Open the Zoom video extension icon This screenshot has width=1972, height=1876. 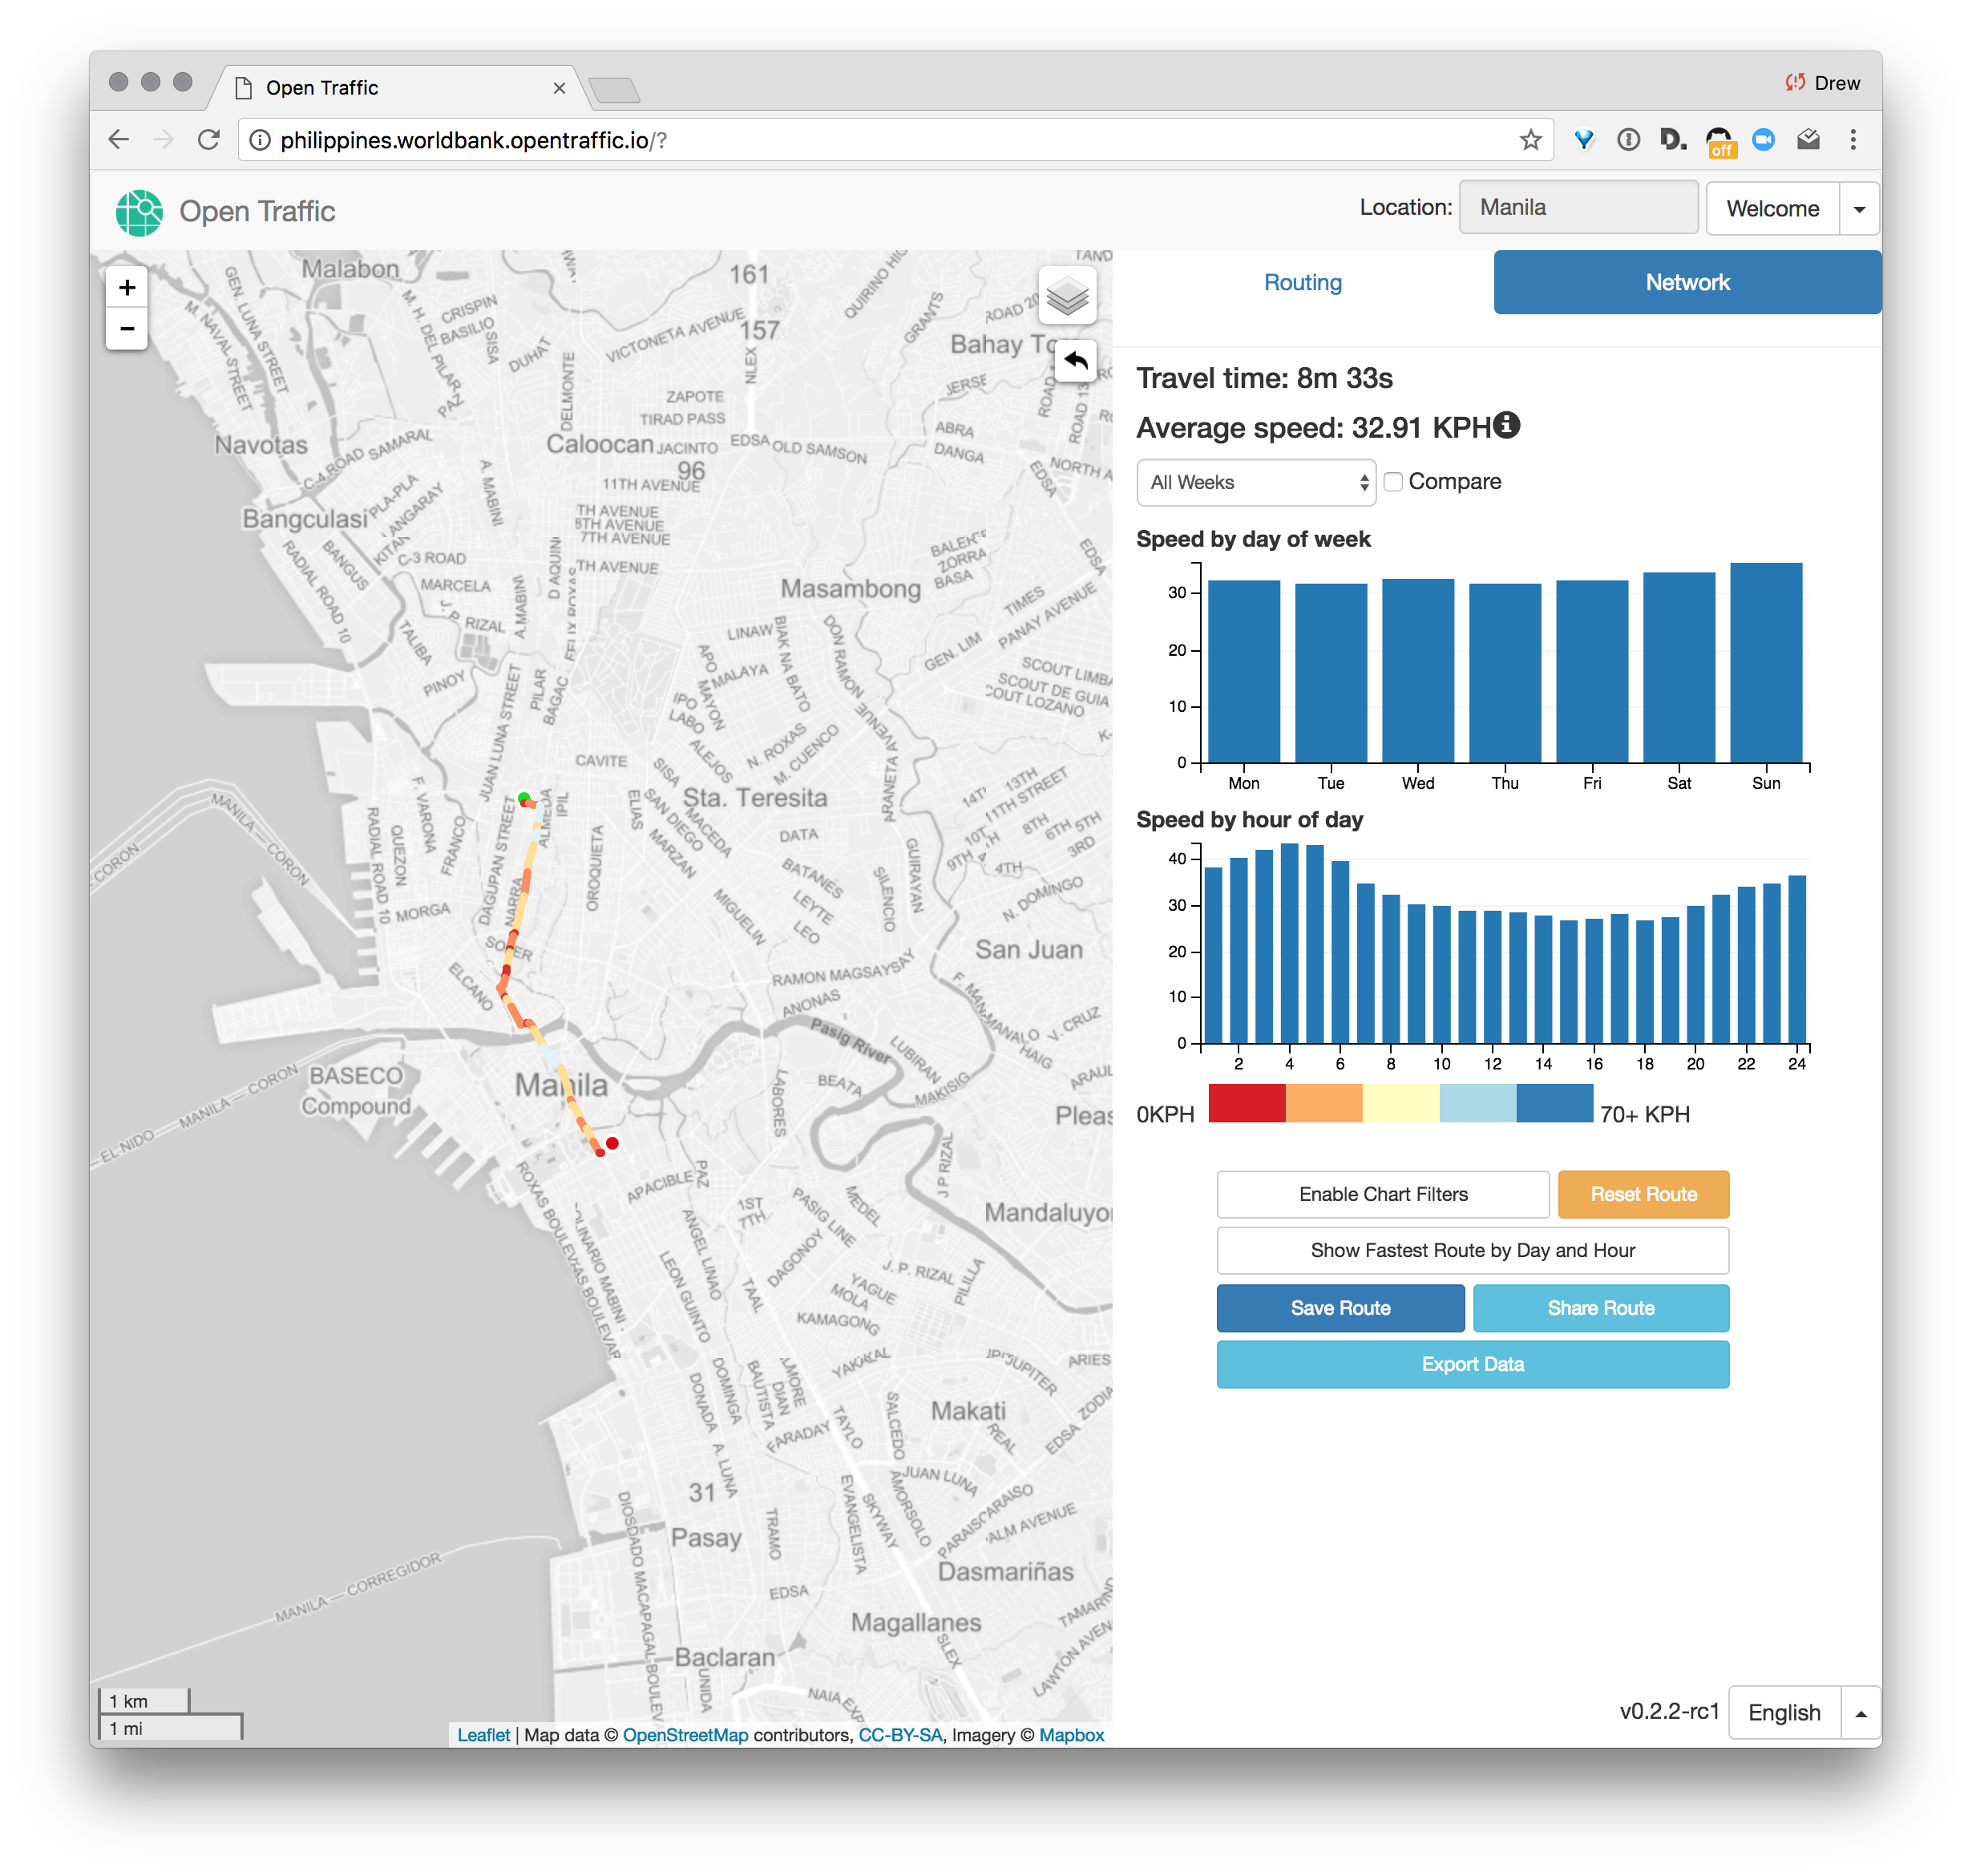[x=1763, y=140]
